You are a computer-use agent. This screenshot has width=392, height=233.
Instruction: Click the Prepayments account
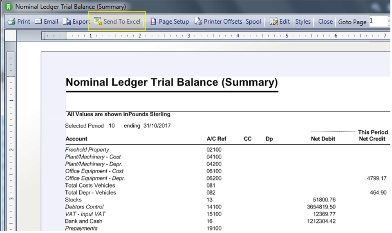coord(81,228)
